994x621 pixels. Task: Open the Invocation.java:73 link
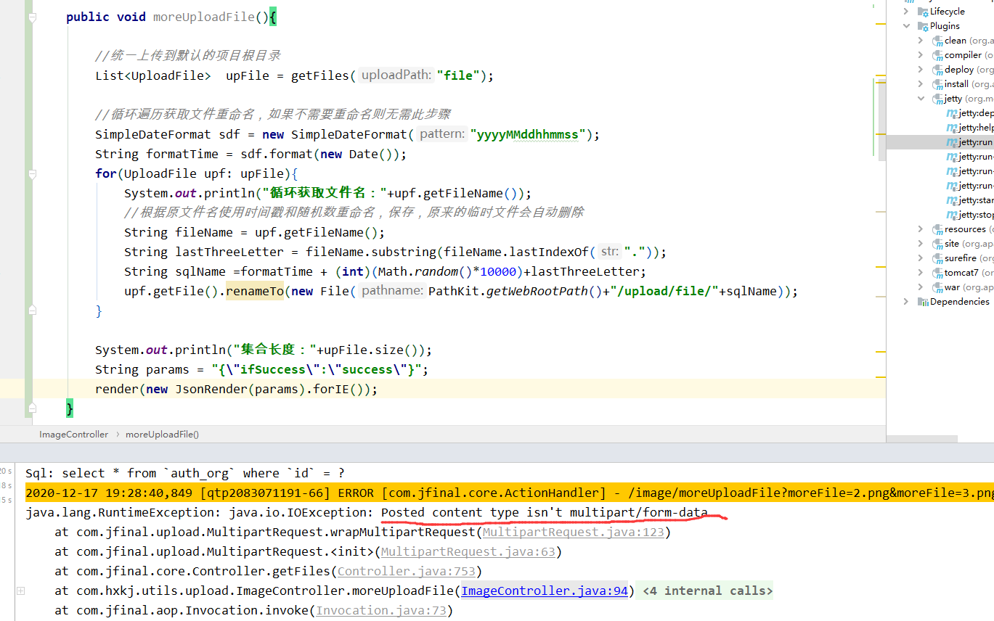click(x=380, y=611)
